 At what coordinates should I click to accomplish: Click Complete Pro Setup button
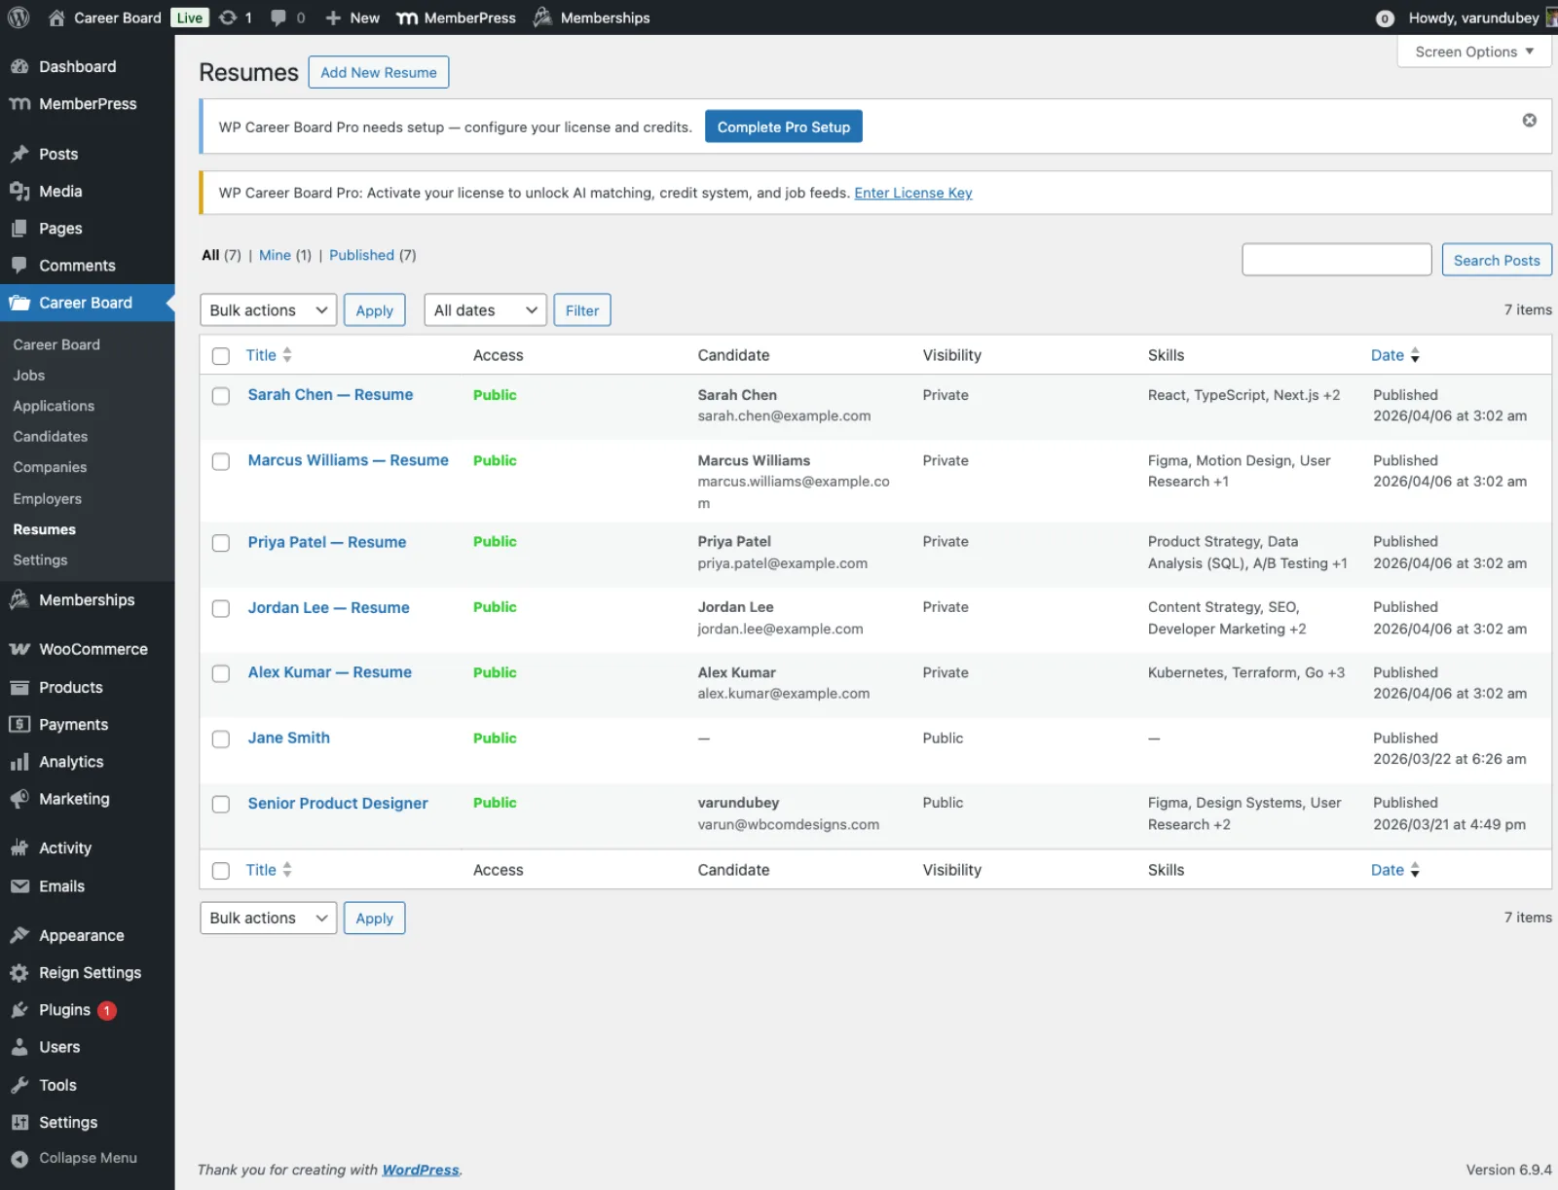(784, 126)
